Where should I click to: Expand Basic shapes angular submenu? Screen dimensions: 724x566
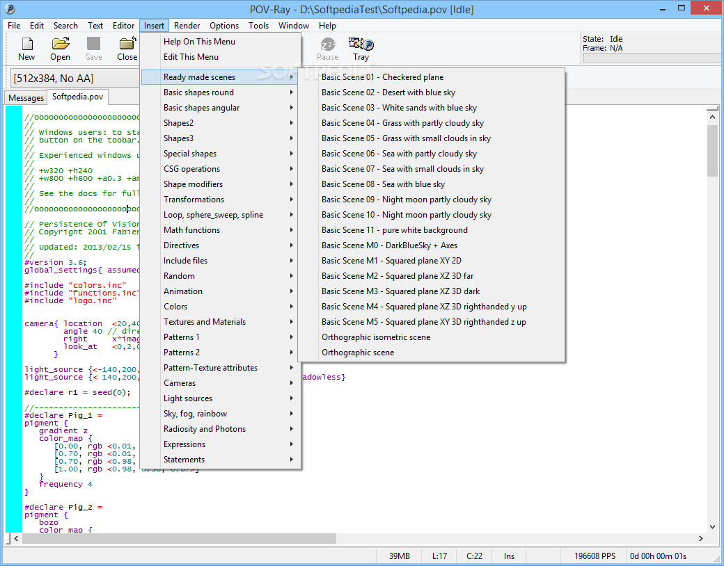point(221,108)
